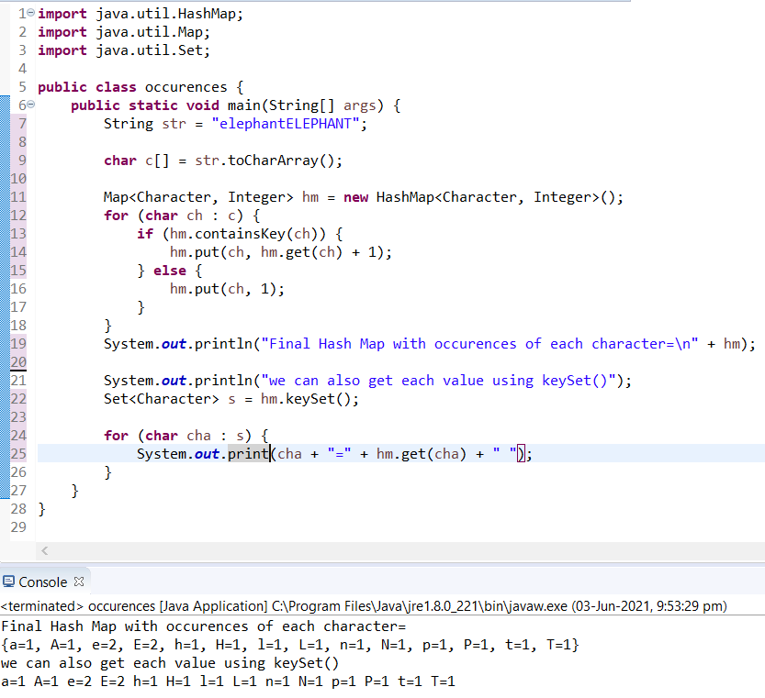Collapse the import block fold marker
Viewport: 765px width, 698px height.
(30, 13)
